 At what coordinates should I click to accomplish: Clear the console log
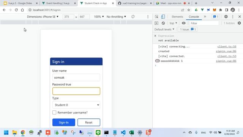[163, 23]
